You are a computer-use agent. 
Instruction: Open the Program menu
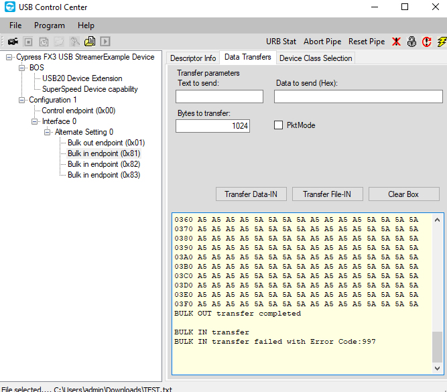(x=50, y=25)
